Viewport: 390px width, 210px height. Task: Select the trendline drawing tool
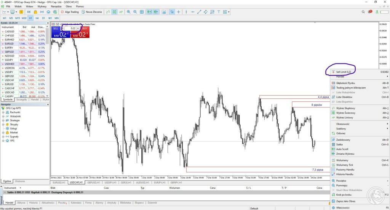pyautogui.click(x=200, y=12)
